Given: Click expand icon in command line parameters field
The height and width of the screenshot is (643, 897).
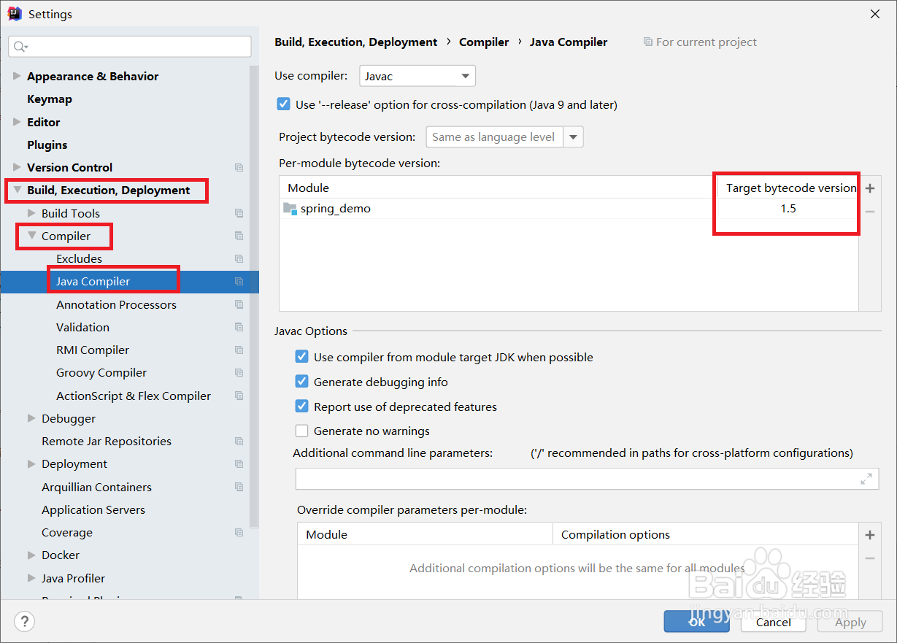Looking at the screenshot, I should tap(866, 479).
